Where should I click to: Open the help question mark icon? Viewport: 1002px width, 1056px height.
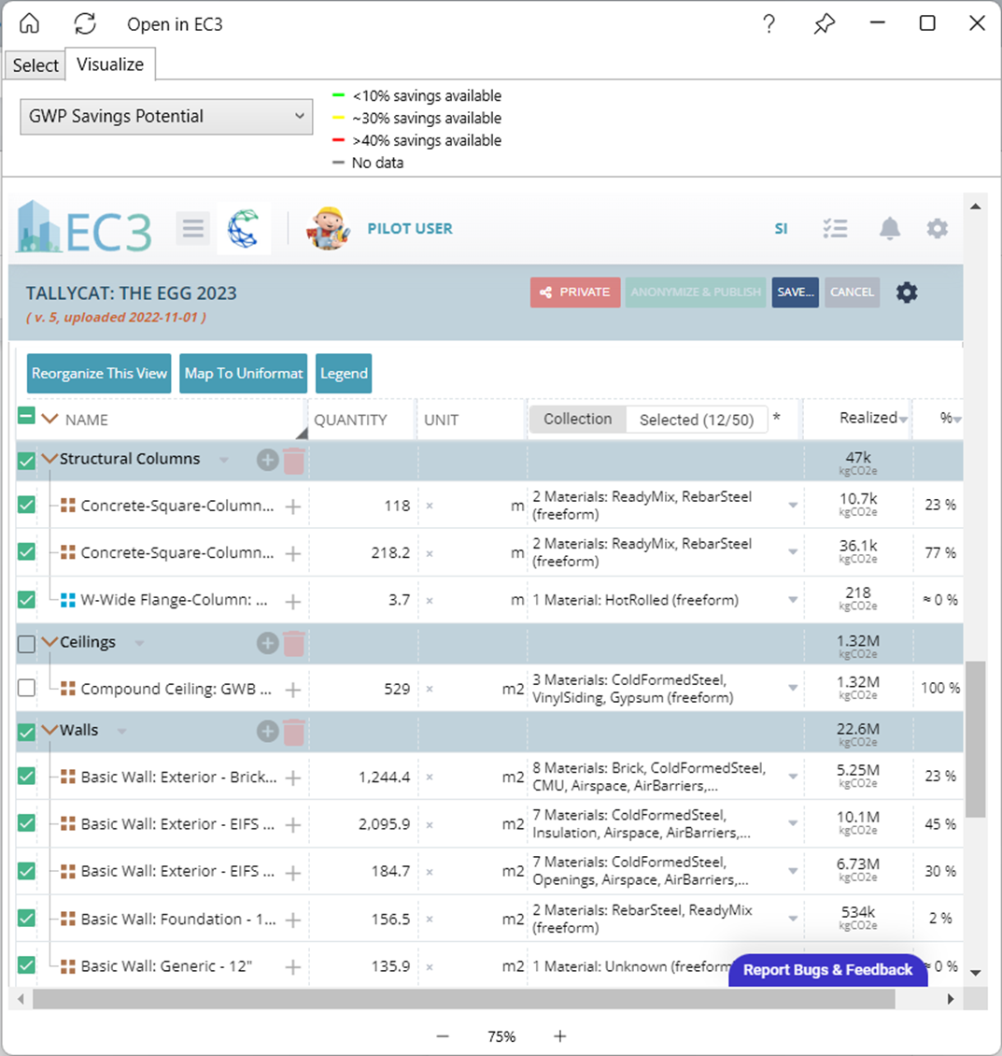pyautogui.click(x=769, y=23)
